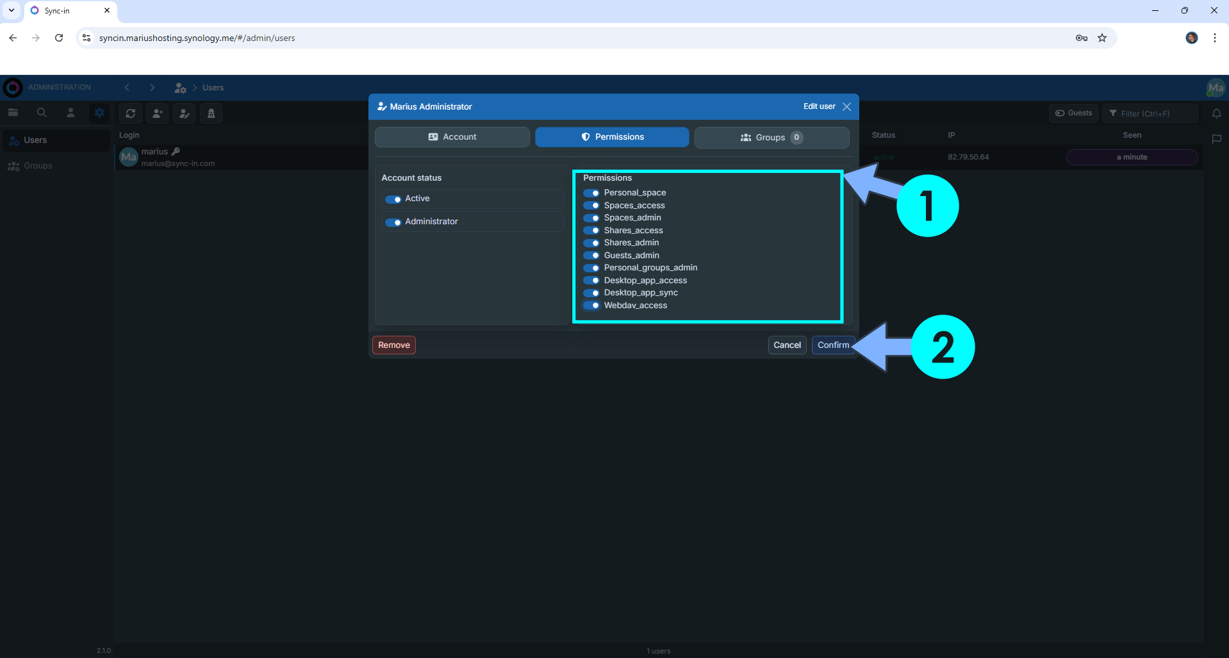Click the forward navigation chevron
The height and width of the screenshot is (658, 1229).
[153, 87]
